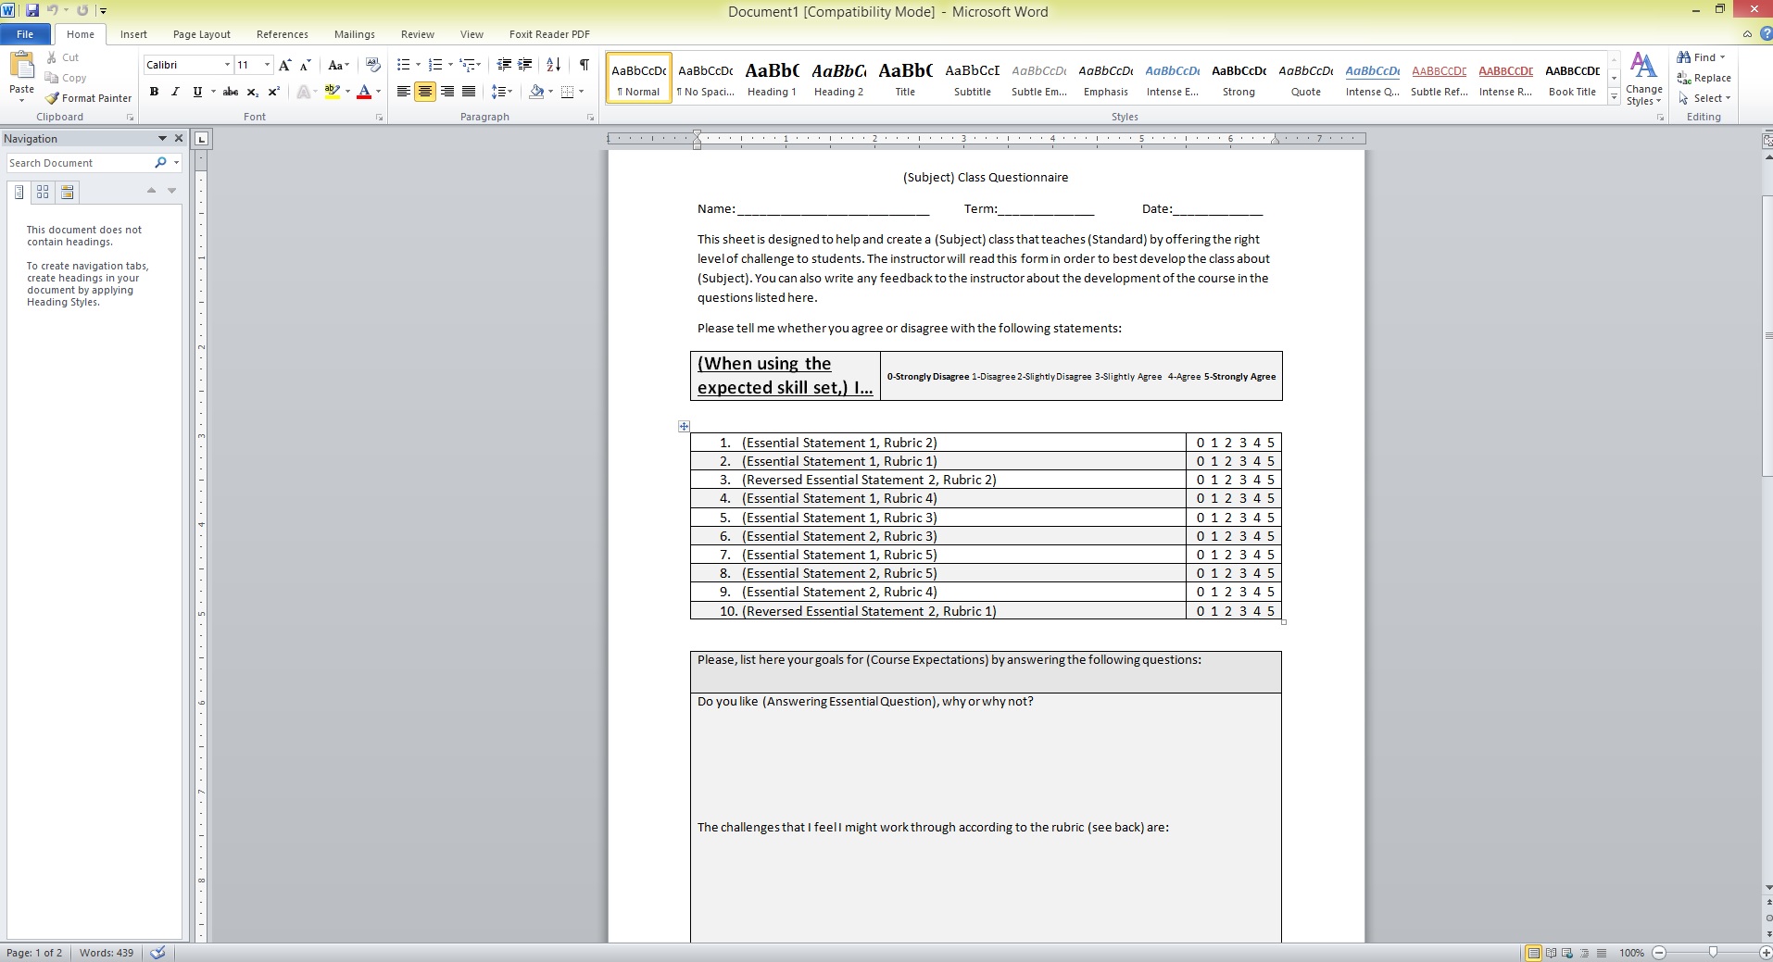Viewport: 1773px width, 962px height.
Task: Toggle Italic formatting
Action: coord(175,92)
